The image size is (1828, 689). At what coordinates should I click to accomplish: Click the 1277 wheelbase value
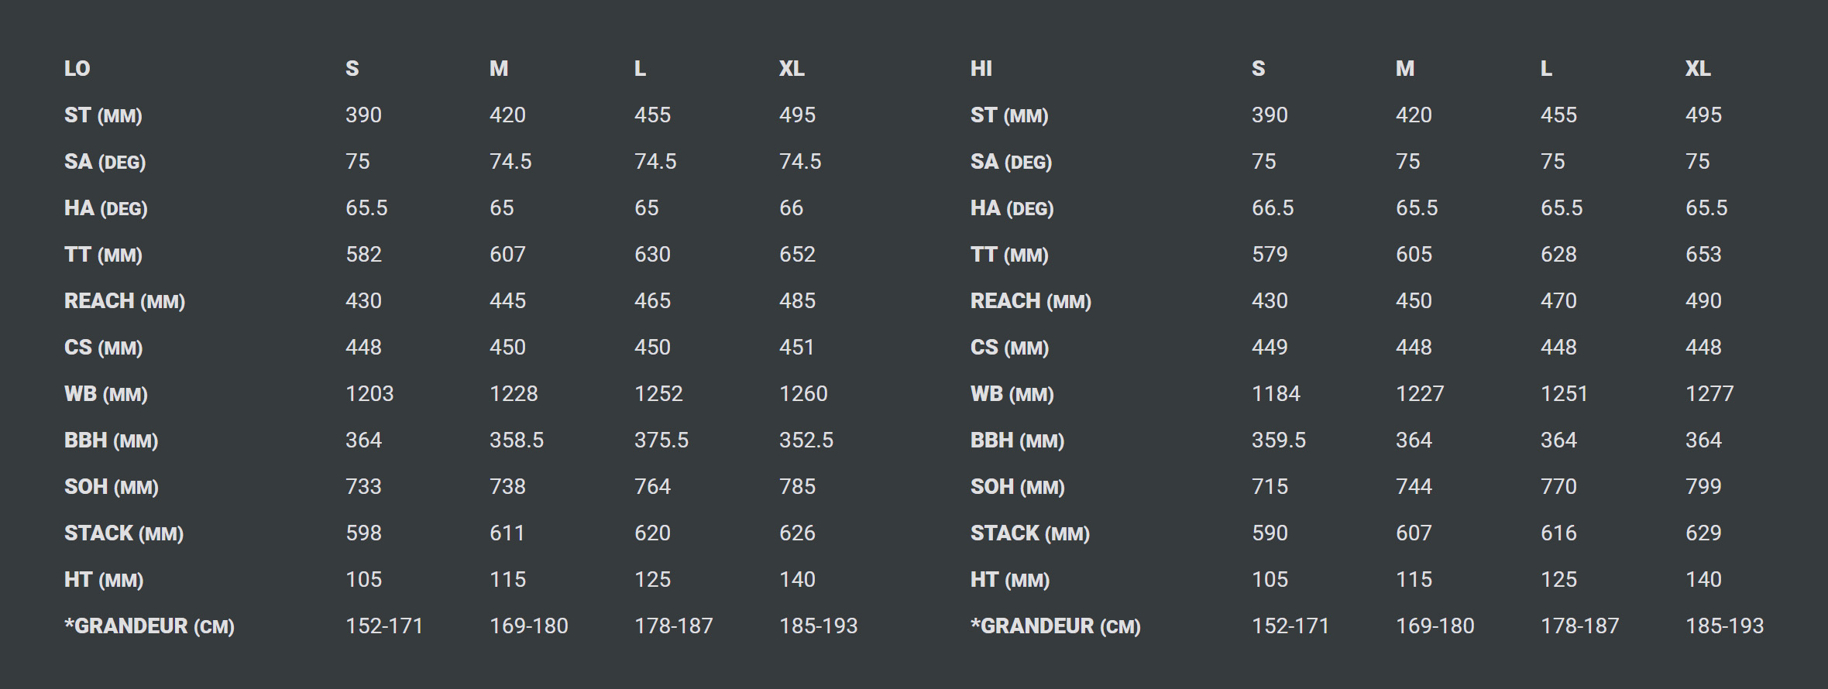pos(1709,394)
